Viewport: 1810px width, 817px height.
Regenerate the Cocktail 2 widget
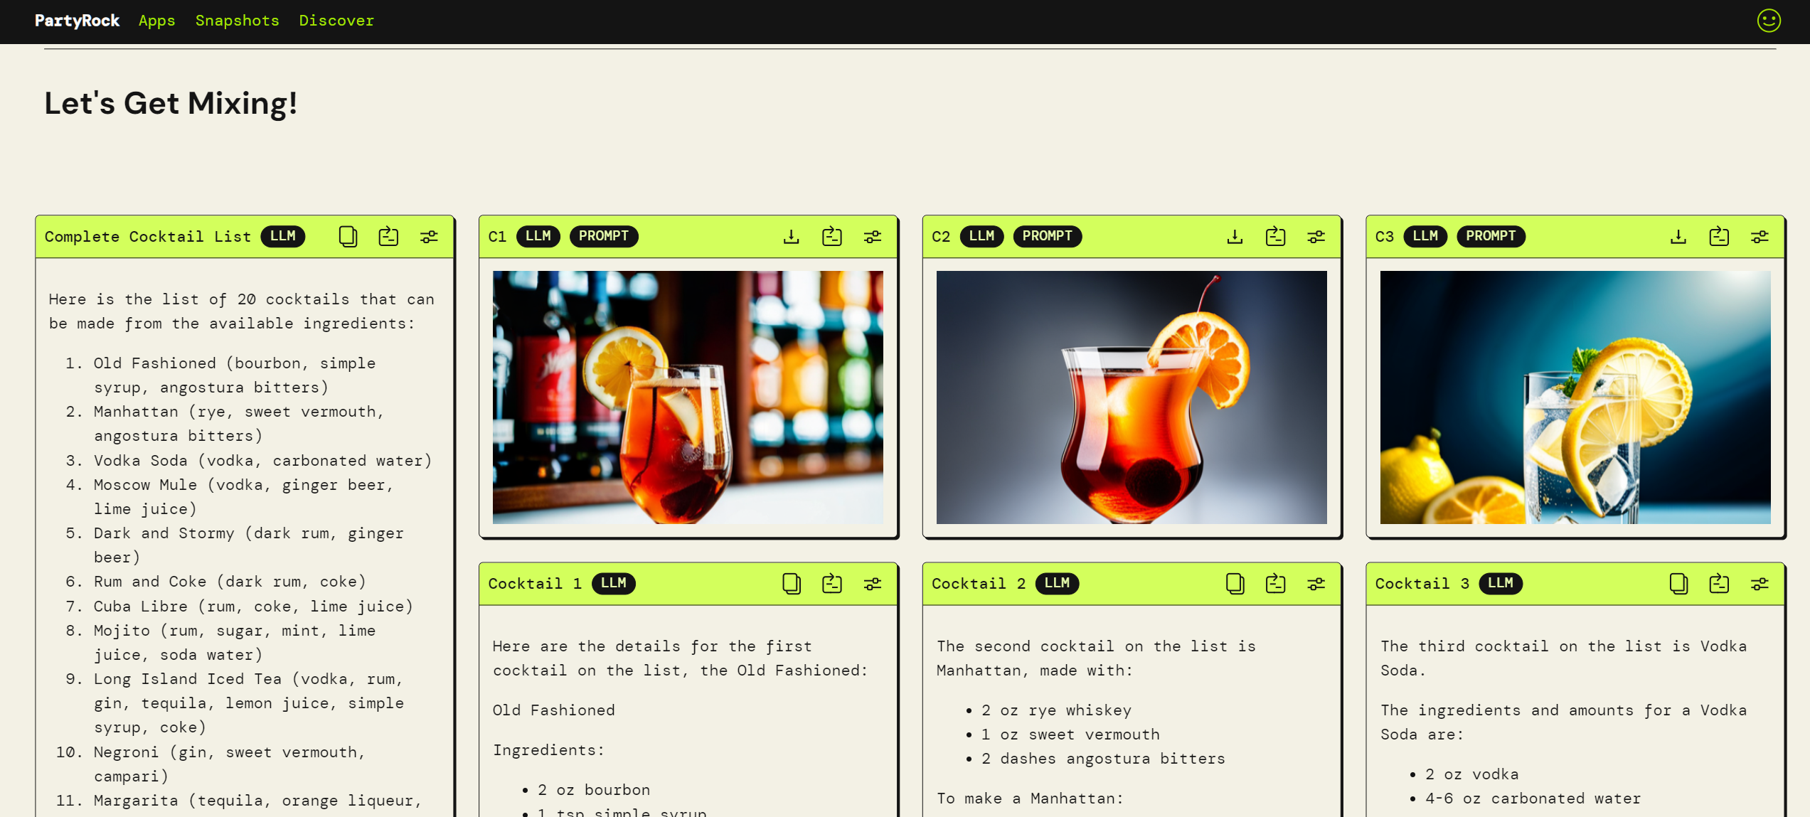click(x=1275, y=584)
